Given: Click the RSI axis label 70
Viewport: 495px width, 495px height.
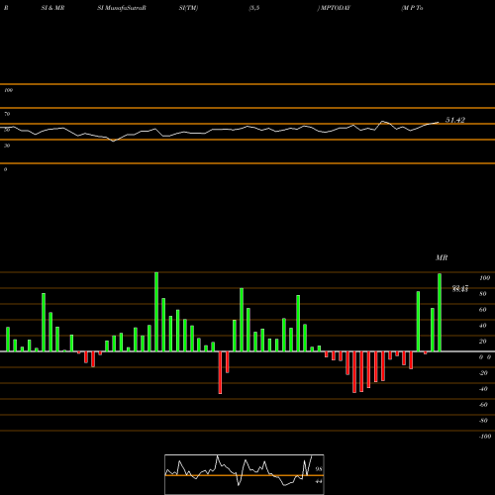Looking at the screenshot, I should pyautogui.click(x=7, y=114).
